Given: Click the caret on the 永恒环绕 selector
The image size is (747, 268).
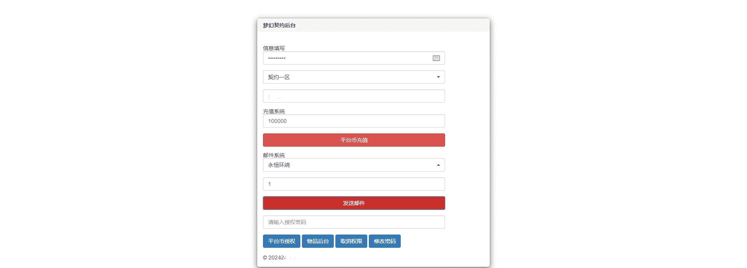Looking at the screenshot, I should (x=438, y=165).
